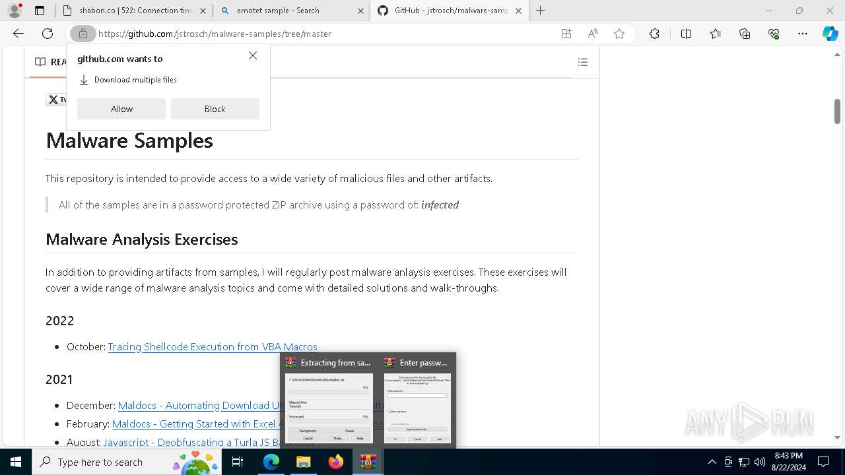845x475 pixels.
Task: Open the Copilot sidebar icon
Action: (x=830, y=34)
